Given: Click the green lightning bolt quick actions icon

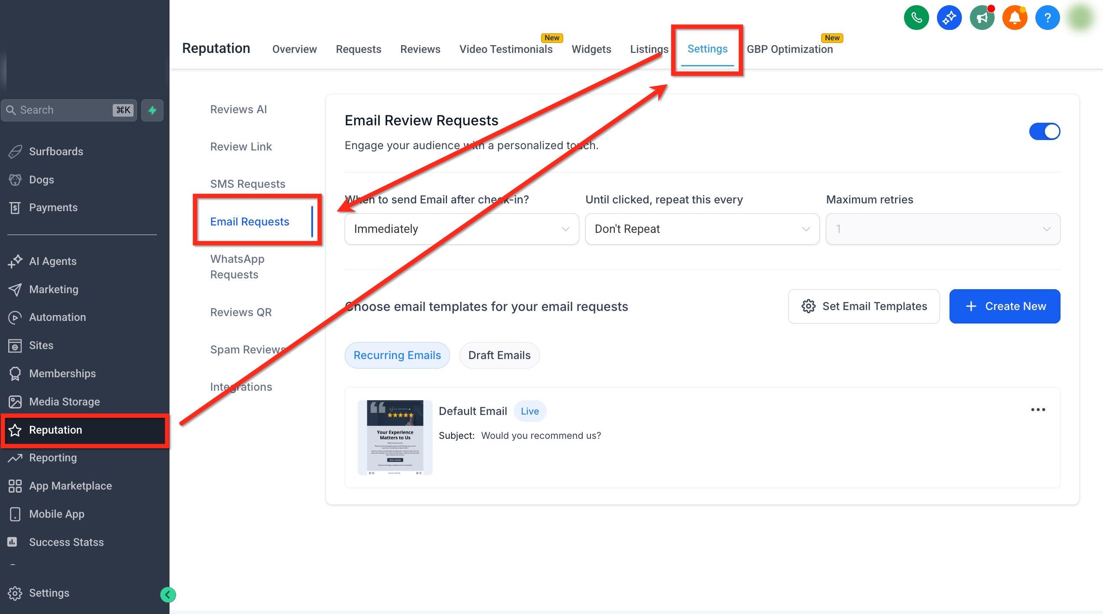Looking at the screenshot, I should point(152,110).
